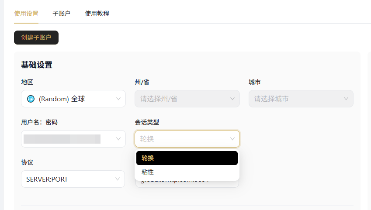Click the chevron in SERVER:PORT dropdown
Image resolution: width=371 pixels, height=210 pixels.
[118, 179]
